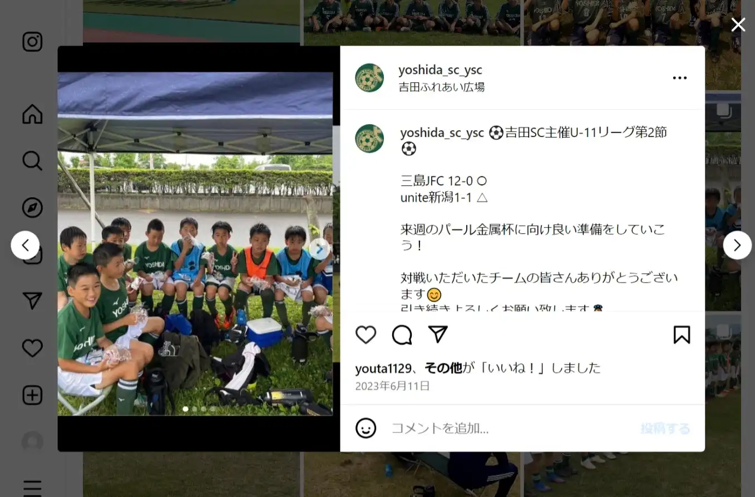Open Notifications heart in the sidebar
The image size is (755, 497).
click(32, 348)
